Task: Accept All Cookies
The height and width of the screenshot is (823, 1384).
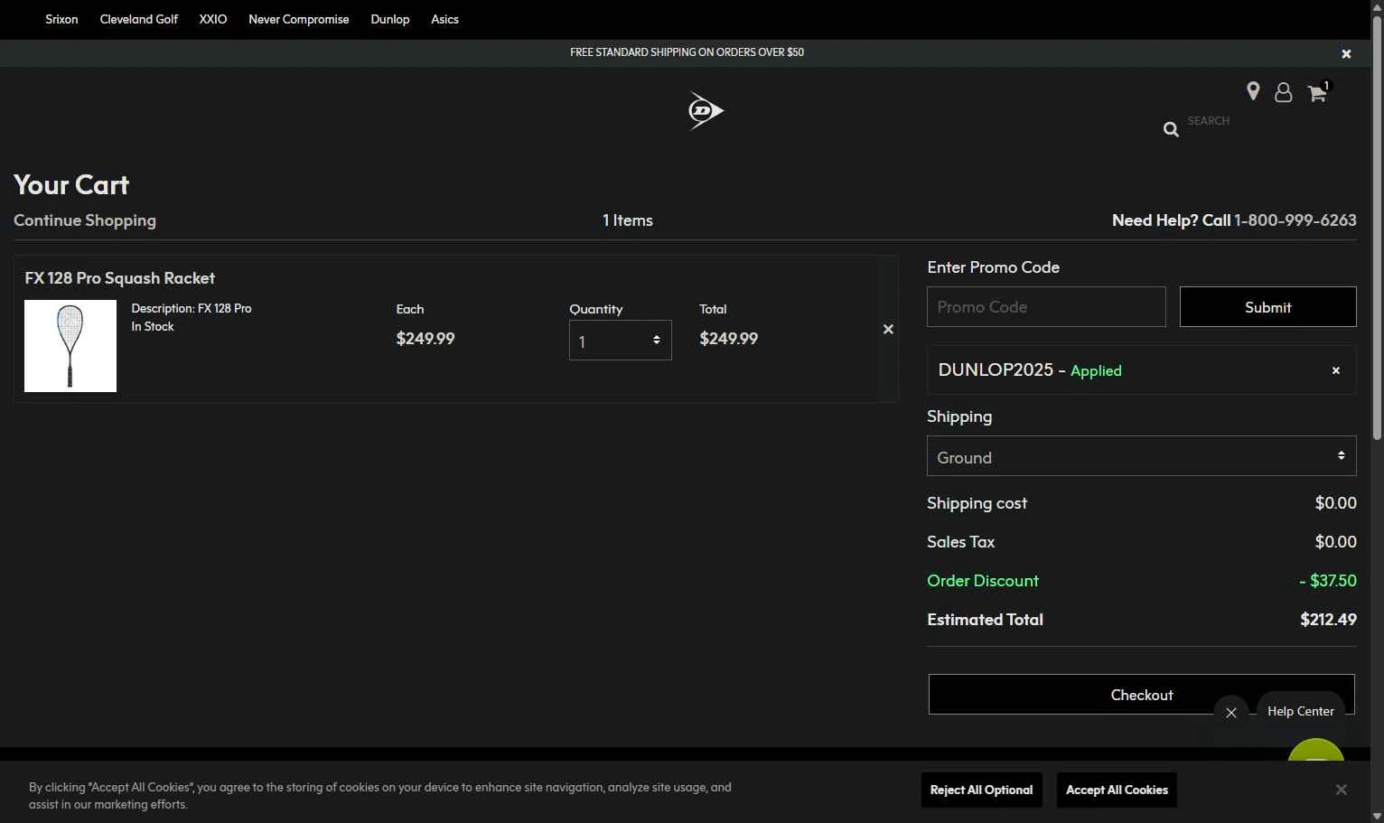Action: [x=1117, y=790]
